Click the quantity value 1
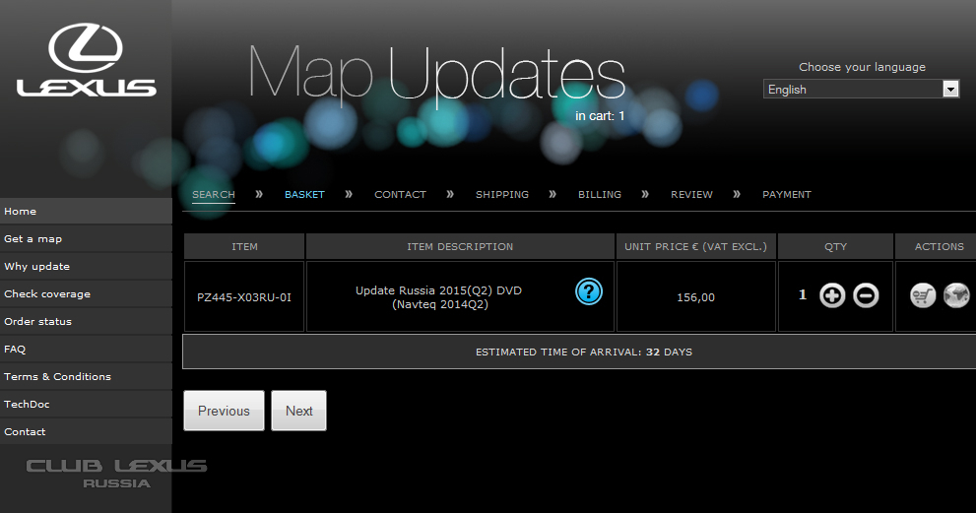This screenshot has height=513, width=976. coord(803,294)
